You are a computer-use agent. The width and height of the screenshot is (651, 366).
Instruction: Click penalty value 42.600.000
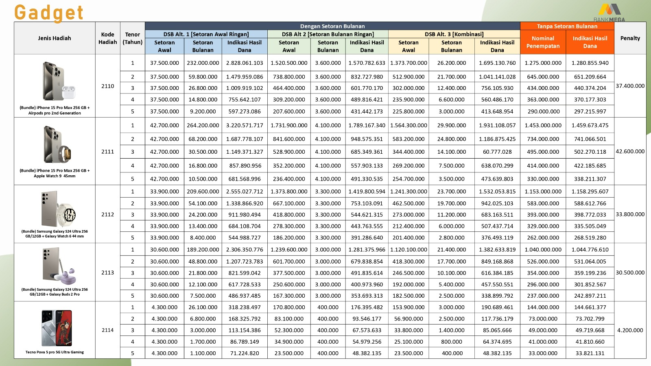point(630,152)
